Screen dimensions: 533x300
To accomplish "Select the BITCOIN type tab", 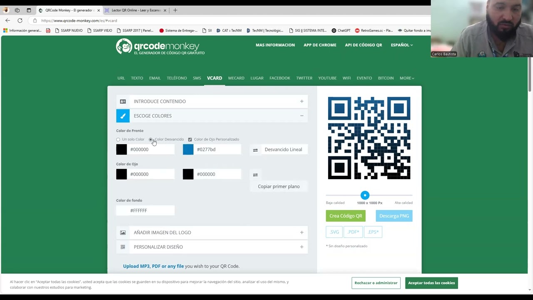I will coord(386,78).
